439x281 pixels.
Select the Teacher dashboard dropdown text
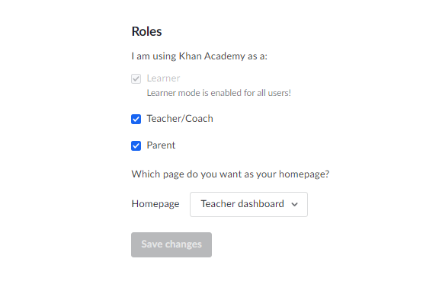[x=242, y=204]
